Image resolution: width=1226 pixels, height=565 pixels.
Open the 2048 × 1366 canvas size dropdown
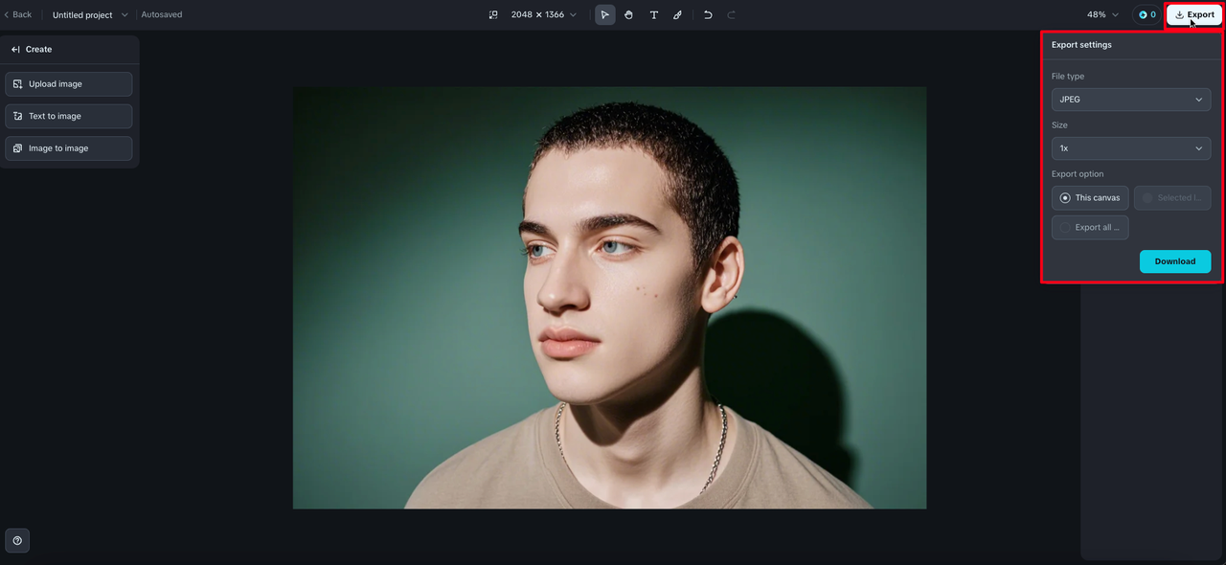[x=543, y=14]
